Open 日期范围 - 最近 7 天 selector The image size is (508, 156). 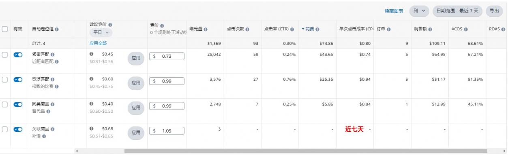[x=457, y=11]
